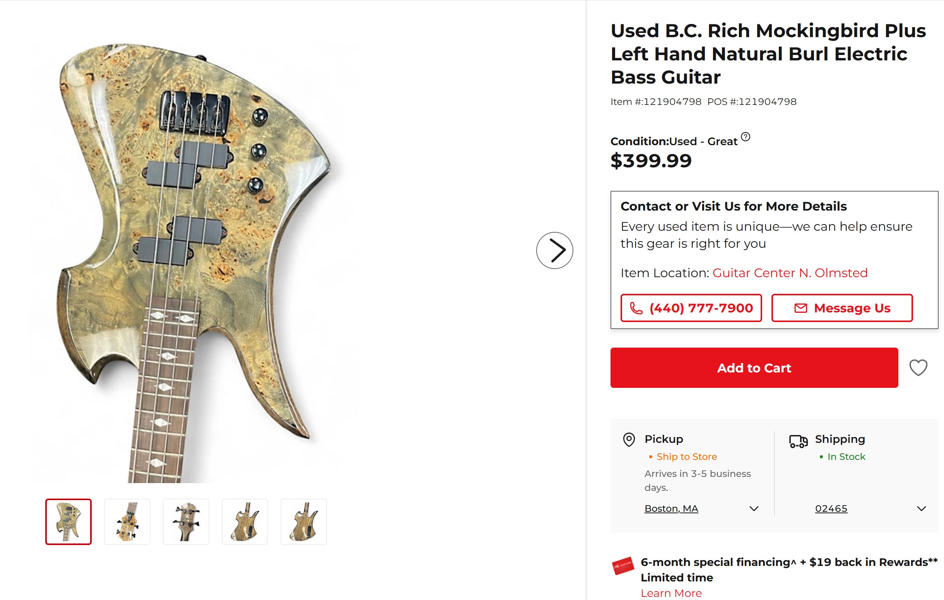Select the third headstock thumbnail
944x600 pixels.
tap(186, 521)
